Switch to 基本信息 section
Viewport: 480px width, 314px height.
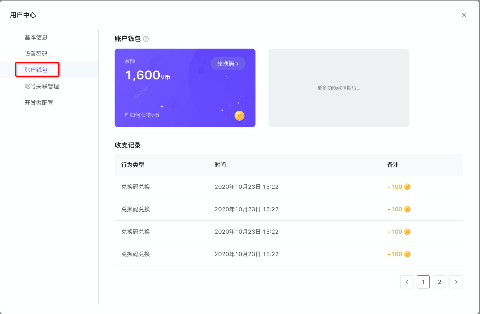click(x=36, y=37)
